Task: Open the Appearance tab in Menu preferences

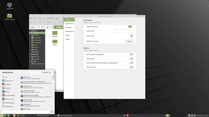Action: [69, 23]
